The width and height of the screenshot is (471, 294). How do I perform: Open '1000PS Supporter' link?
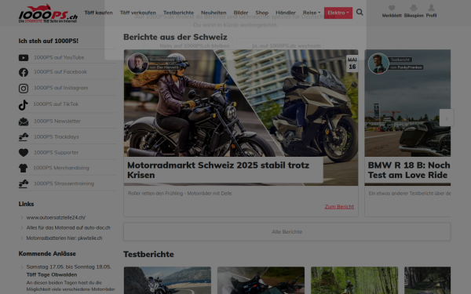56,152
